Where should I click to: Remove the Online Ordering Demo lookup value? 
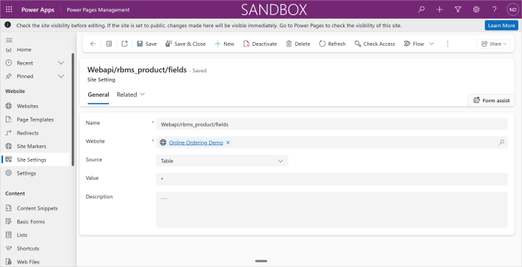click(228, 142)
